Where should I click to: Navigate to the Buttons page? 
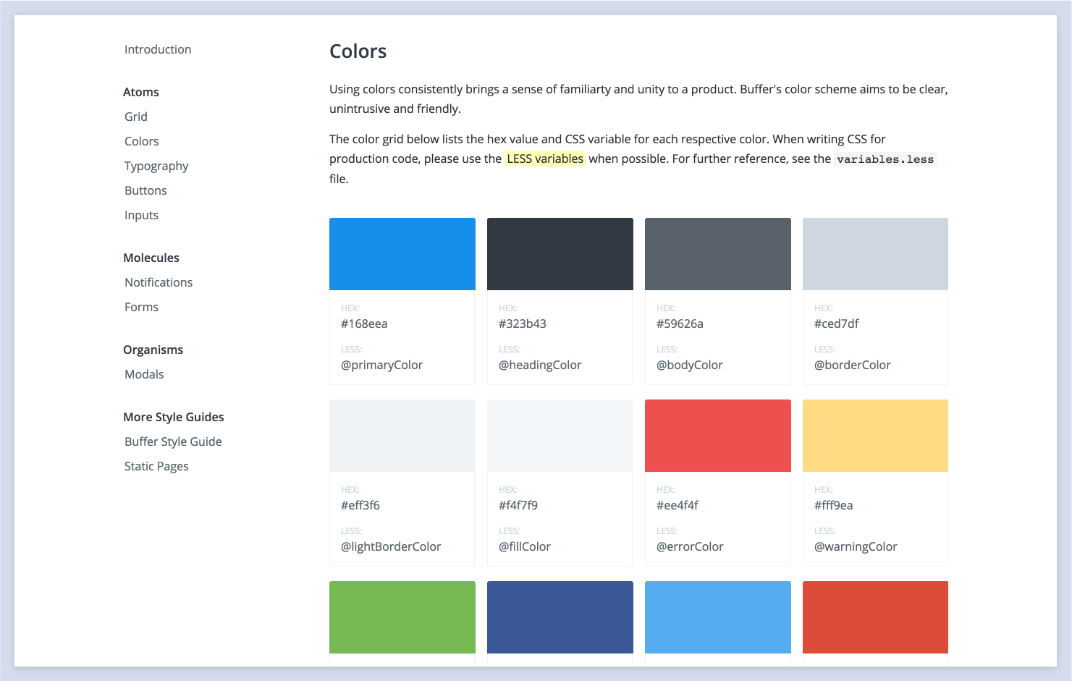pos(145,190)
